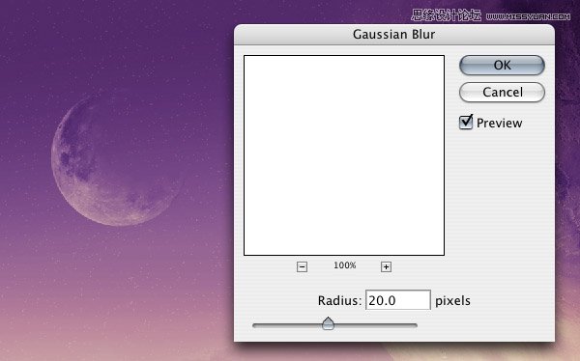
Task: Zoom out the preview with minus icon
Action: [302, 266]
